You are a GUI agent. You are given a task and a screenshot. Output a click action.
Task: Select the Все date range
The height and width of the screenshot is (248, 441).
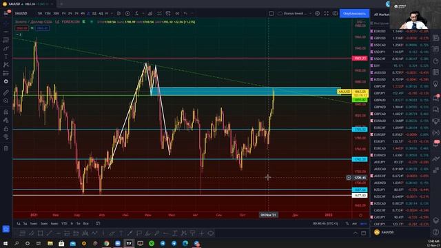pyautogui.click(x=85, y=223)
